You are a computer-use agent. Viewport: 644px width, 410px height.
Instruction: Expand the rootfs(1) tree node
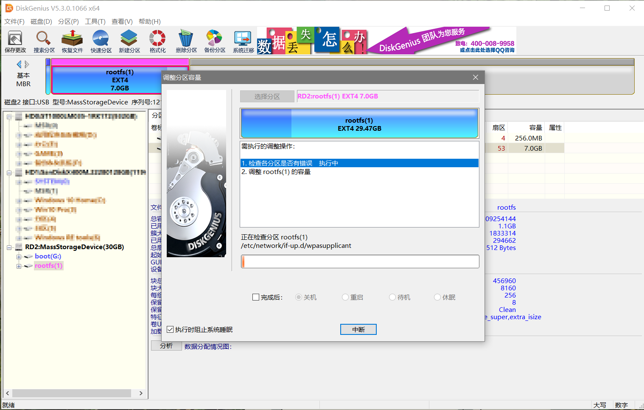tap(19, 266)
